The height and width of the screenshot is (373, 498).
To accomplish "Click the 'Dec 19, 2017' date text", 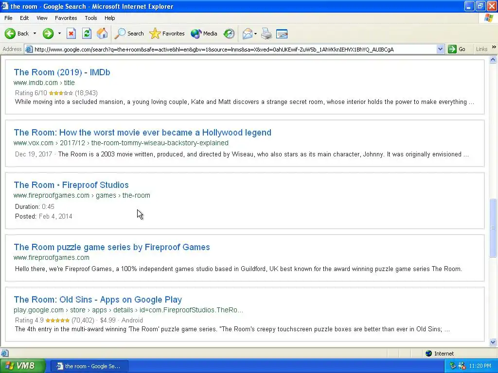I will tap(34, 154).
